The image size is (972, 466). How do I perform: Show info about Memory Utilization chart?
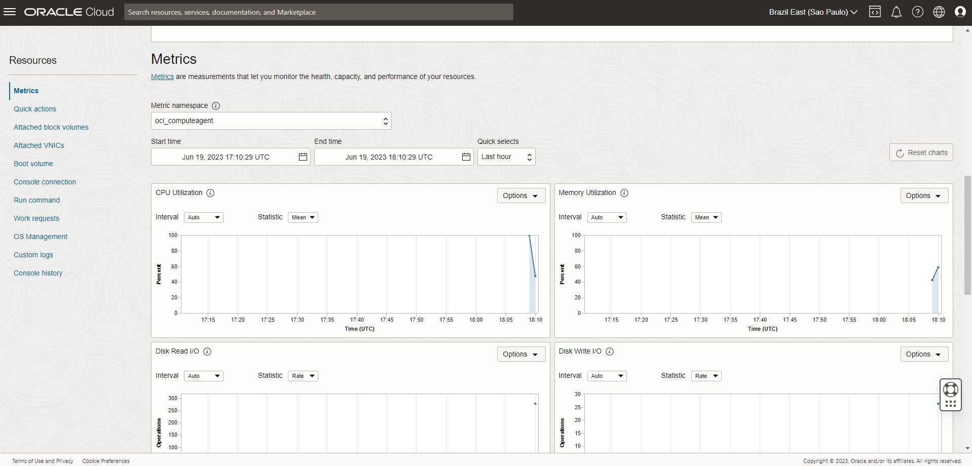[x=624, y=193]
